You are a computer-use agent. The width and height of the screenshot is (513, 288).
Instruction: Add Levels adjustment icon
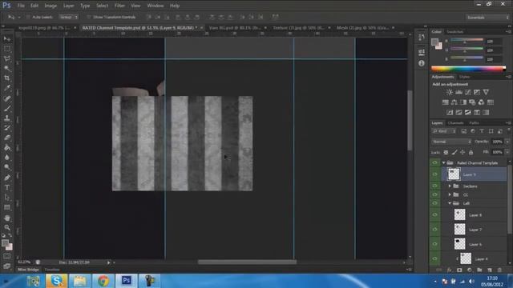point(458,93)
